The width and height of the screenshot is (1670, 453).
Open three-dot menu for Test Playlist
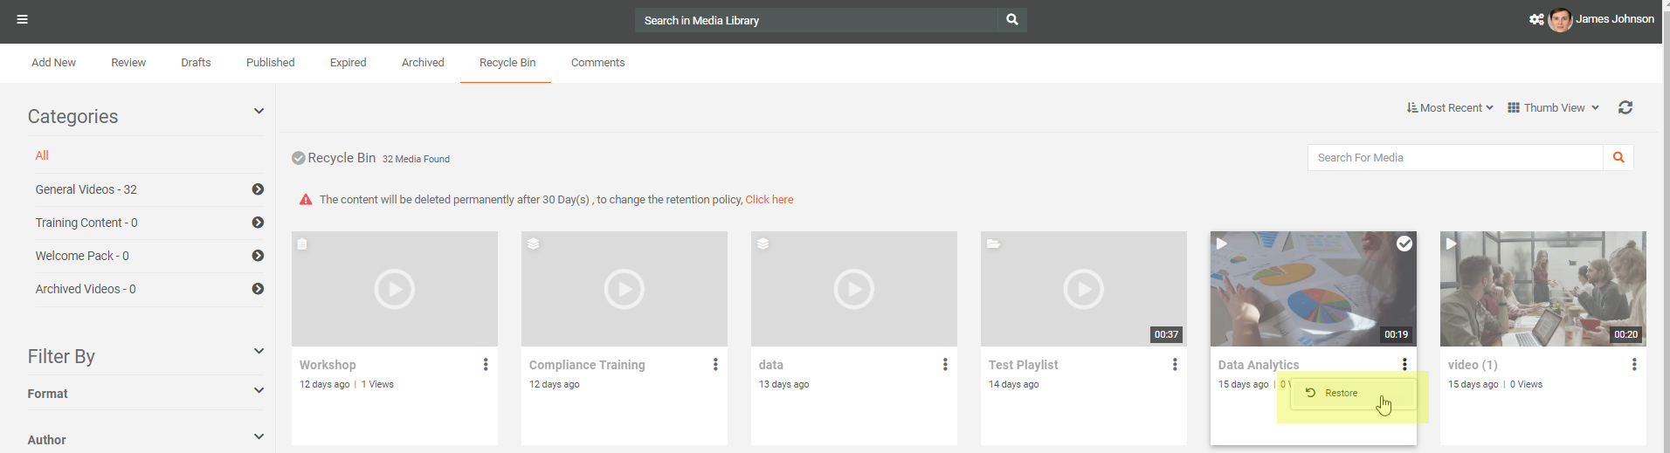1175,365
